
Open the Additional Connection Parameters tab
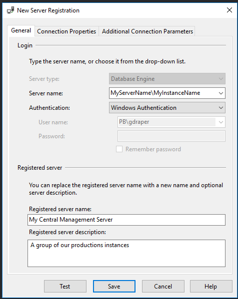point(147,31)
